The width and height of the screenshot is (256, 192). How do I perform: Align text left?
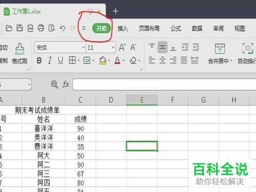coord(152,60)
